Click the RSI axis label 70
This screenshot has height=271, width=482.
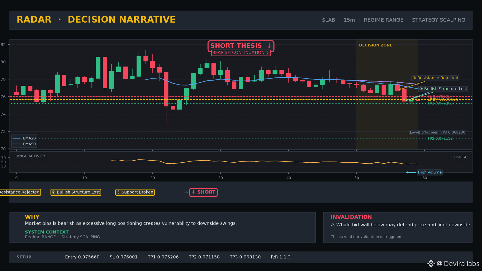coord(3,158)
